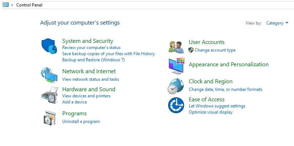294x146 pixels.
Task: Open Ease of Access heading
Action: coord(206,99)
